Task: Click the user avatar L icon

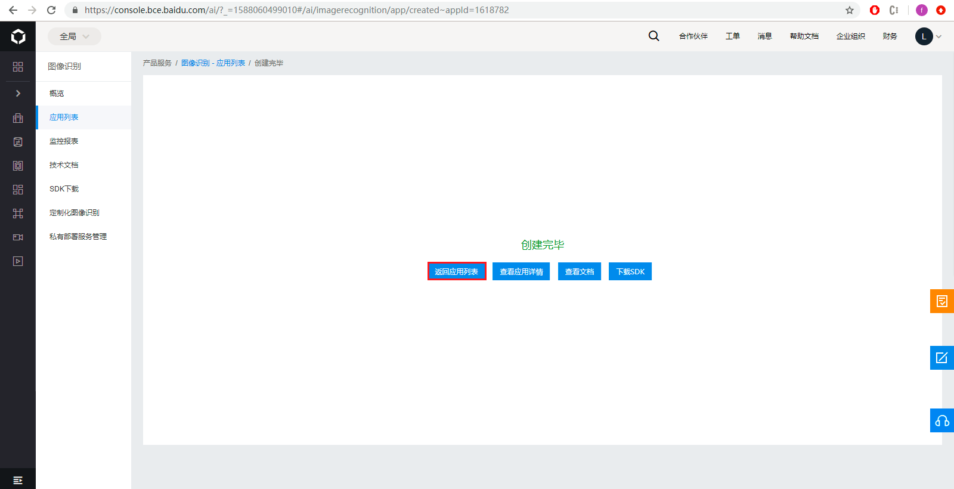Action: (x=924, y=36)
